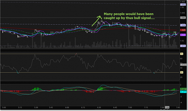Click the 6:30 time axis label
The height and width of the screenshot is (111, 188).
(99, 107)
